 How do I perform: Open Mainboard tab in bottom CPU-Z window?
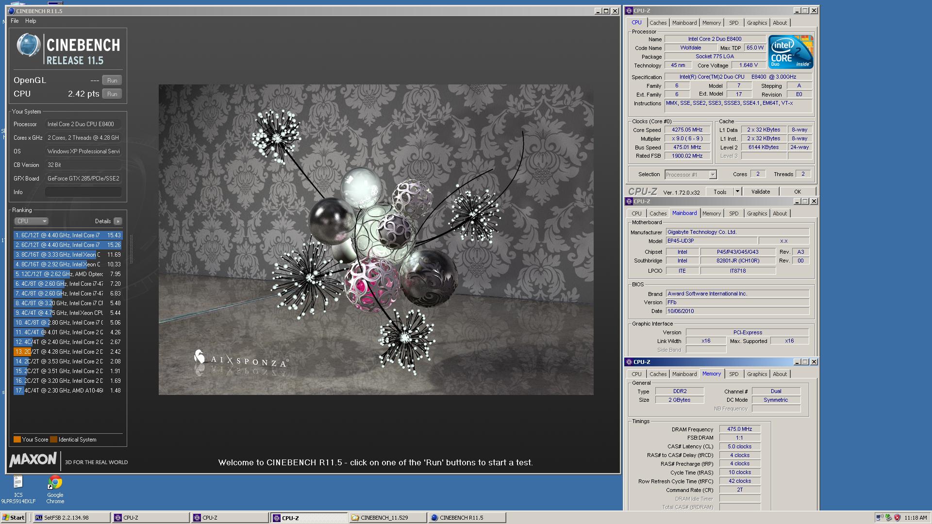click(x=684, y=374)
